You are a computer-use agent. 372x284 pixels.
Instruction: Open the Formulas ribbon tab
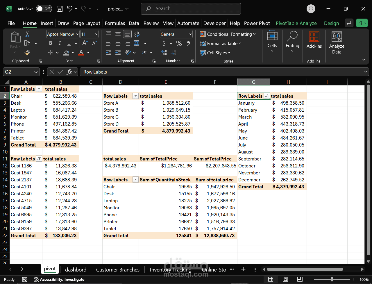point(115,23)
